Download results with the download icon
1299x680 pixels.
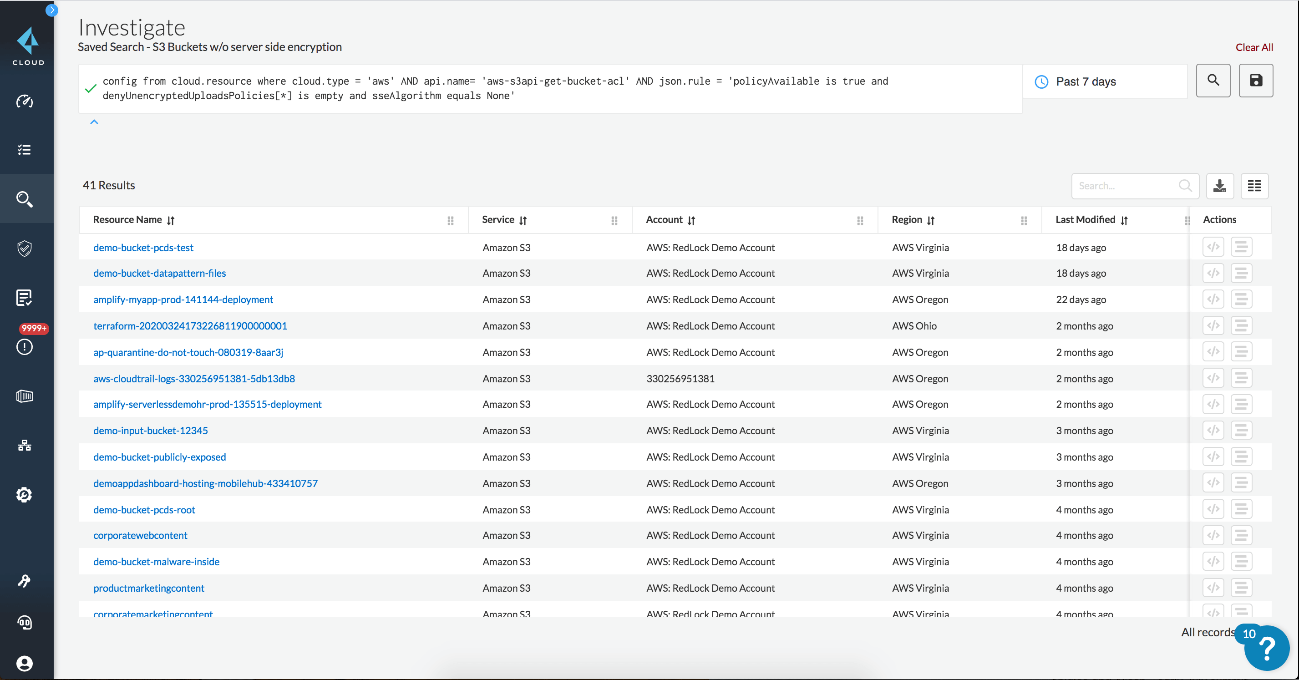(1219, 186)
